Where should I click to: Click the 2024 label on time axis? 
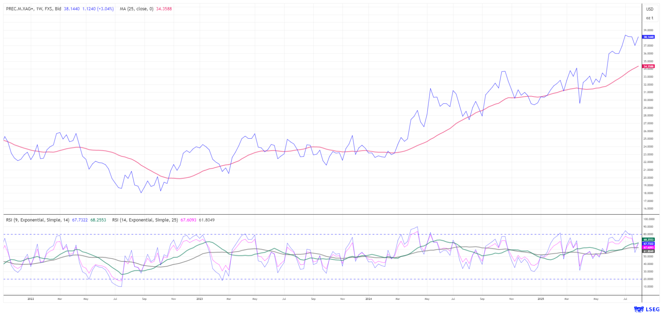point(369,299)
